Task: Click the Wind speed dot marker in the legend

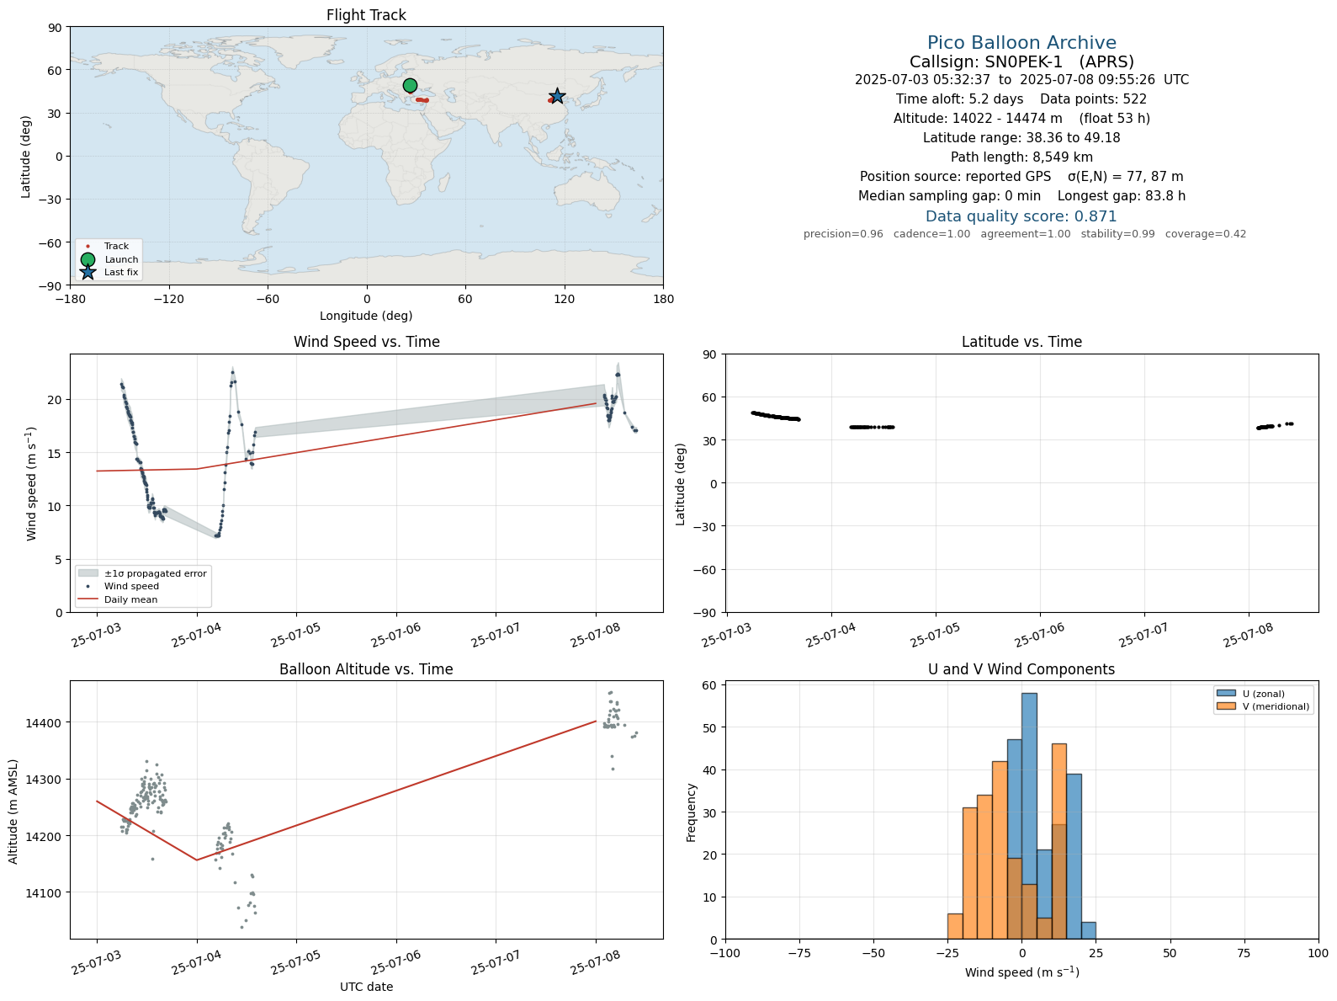Action: (88, 586)
